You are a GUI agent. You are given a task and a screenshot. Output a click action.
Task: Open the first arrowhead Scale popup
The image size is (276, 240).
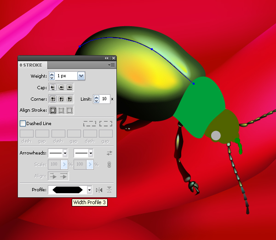[x=64, y=165]
